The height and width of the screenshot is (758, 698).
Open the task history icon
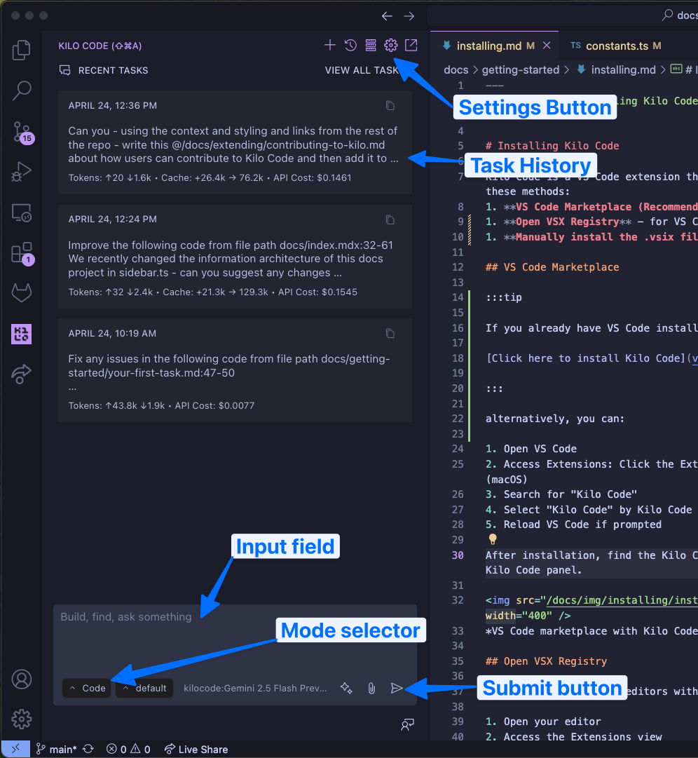click(x=350, y=44)
